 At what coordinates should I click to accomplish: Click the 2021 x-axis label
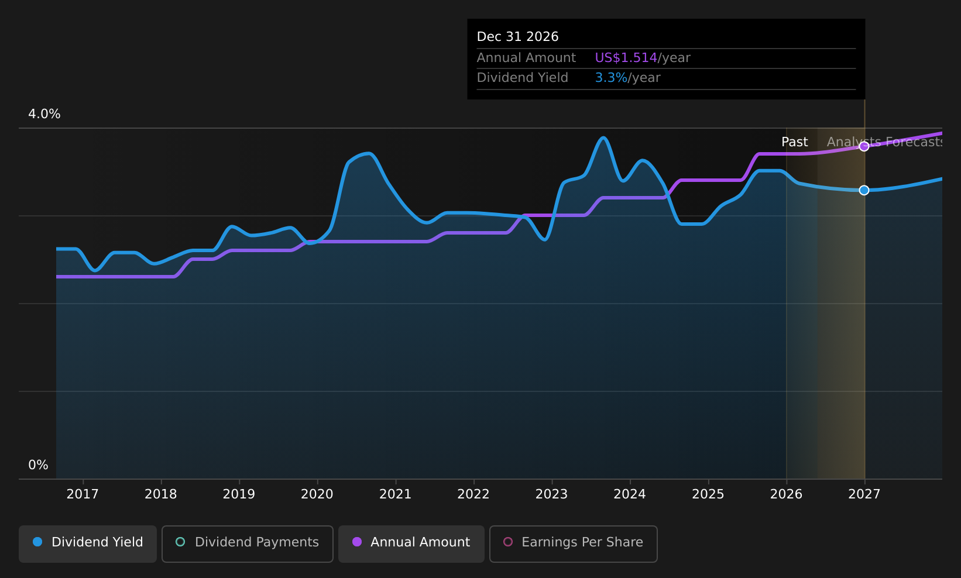coord(396,494)
